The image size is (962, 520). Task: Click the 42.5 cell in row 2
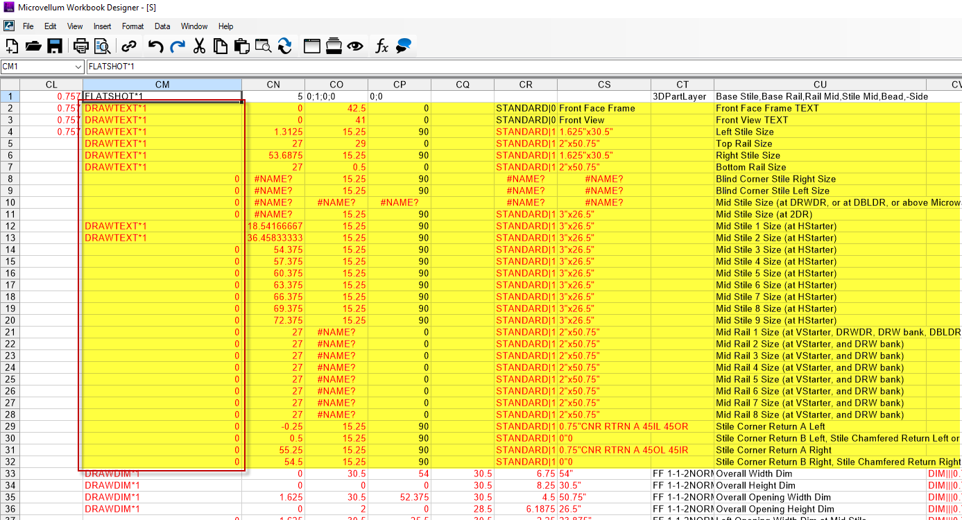click(x=336, y=108)
